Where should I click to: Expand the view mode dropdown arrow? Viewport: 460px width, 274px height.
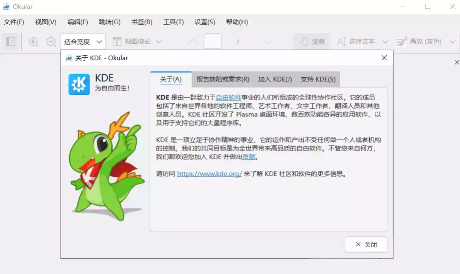pyautogui.click(x=159, y=42)
